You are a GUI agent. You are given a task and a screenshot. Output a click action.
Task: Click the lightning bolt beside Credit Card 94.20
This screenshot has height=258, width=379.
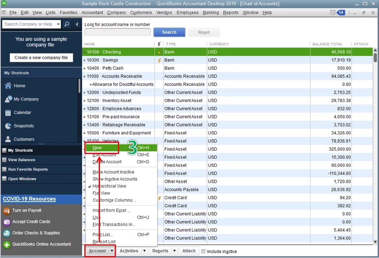click(159, 198)
